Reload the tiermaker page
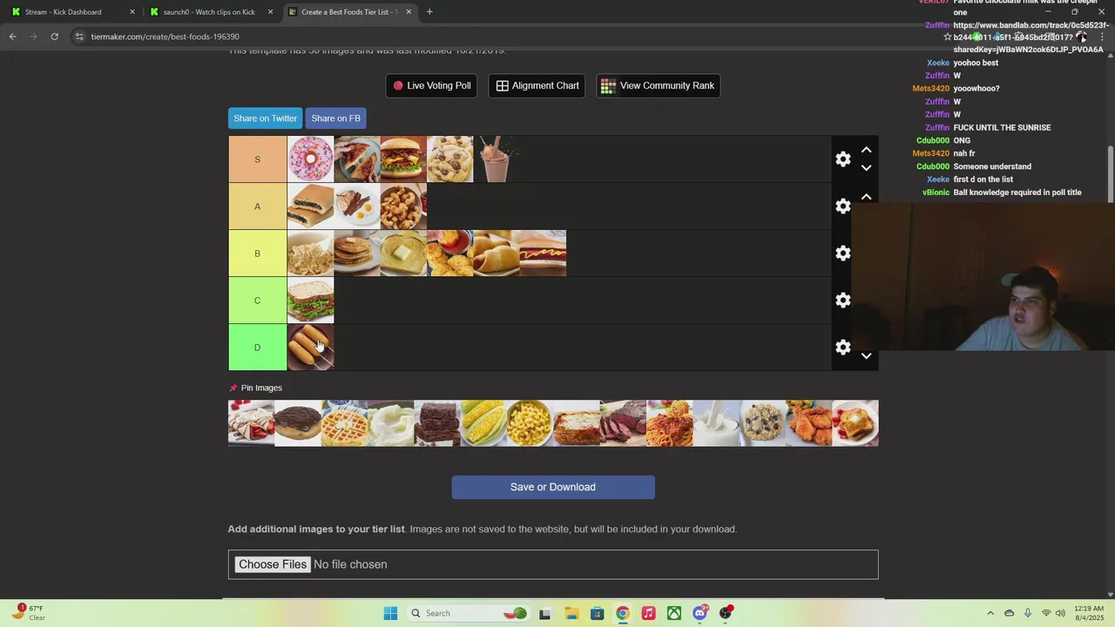The height and width of the screenshot is (627, 1115). click(x=54, y=37)
